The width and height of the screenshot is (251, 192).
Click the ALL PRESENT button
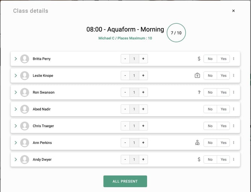[125, 181]
